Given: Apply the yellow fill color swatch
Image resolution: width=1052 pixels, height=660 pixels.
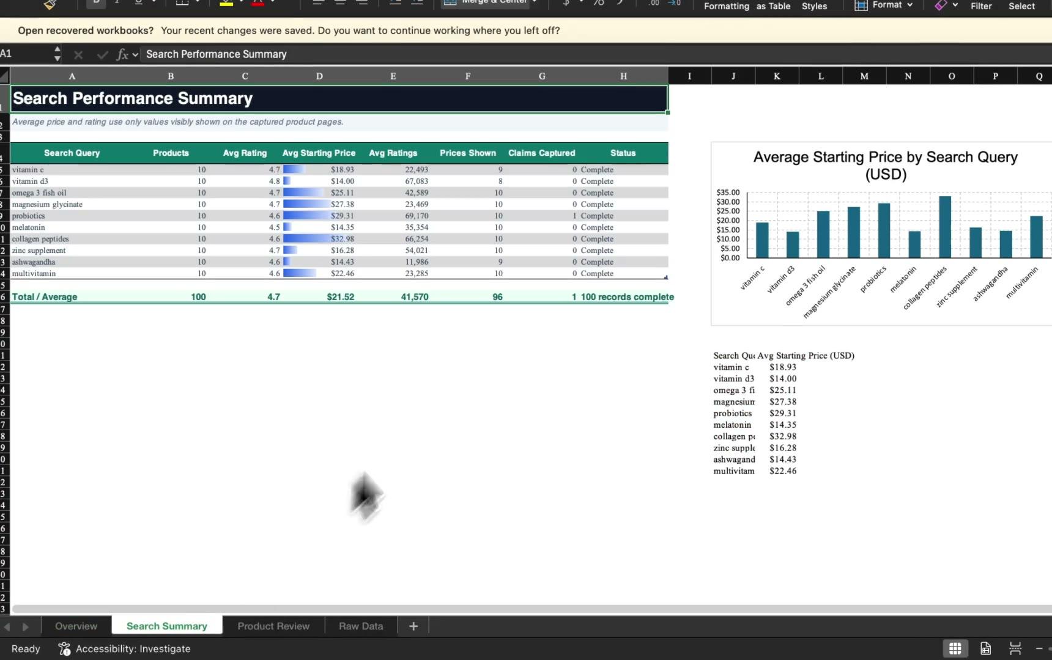Looking at the screenshot, I should (226, 4).
